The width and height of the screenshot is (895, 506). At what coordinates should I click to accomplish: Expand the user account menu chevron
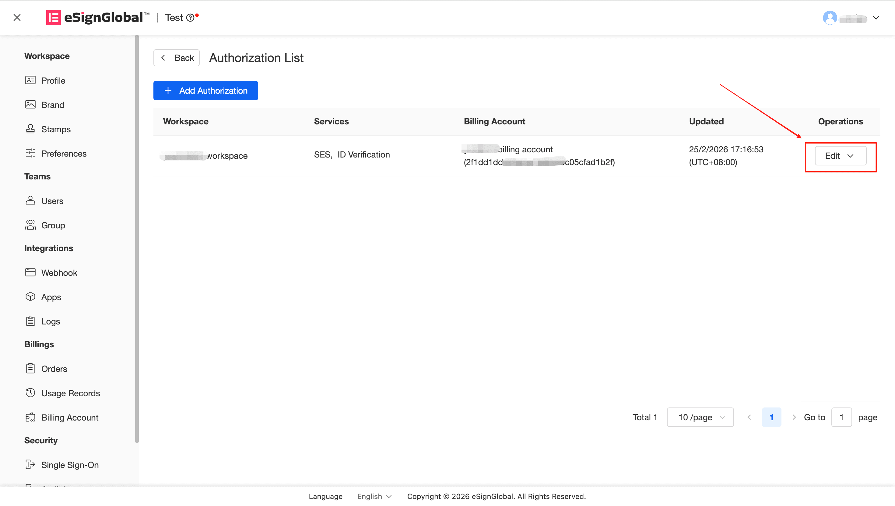click(876, 18)
